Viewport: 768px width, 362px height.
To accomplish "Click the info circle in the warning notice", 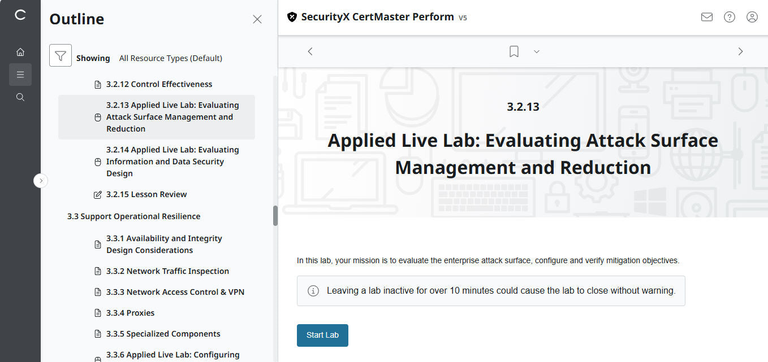I will pos(313,290).
